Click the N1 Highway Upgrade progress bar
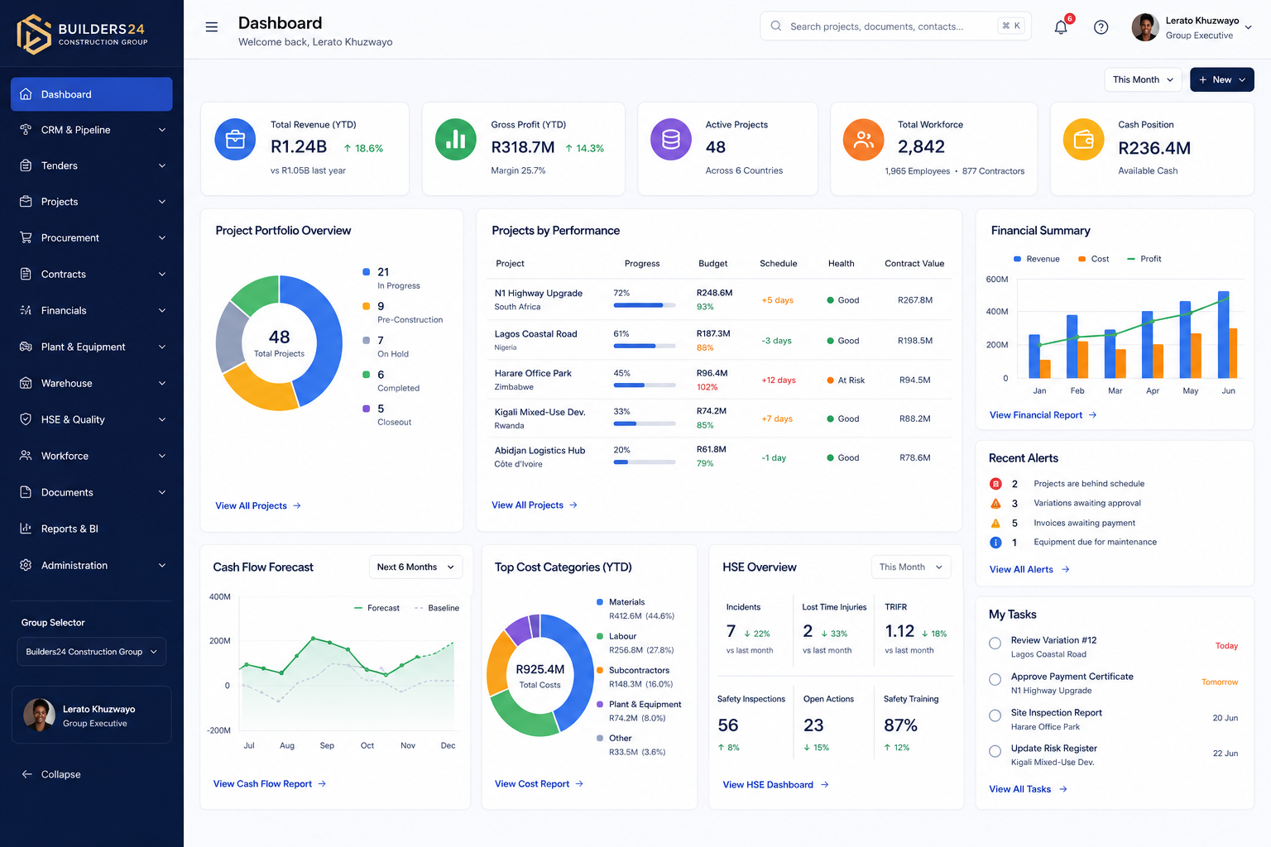The image size is (1271, 847). click(644, 305)
